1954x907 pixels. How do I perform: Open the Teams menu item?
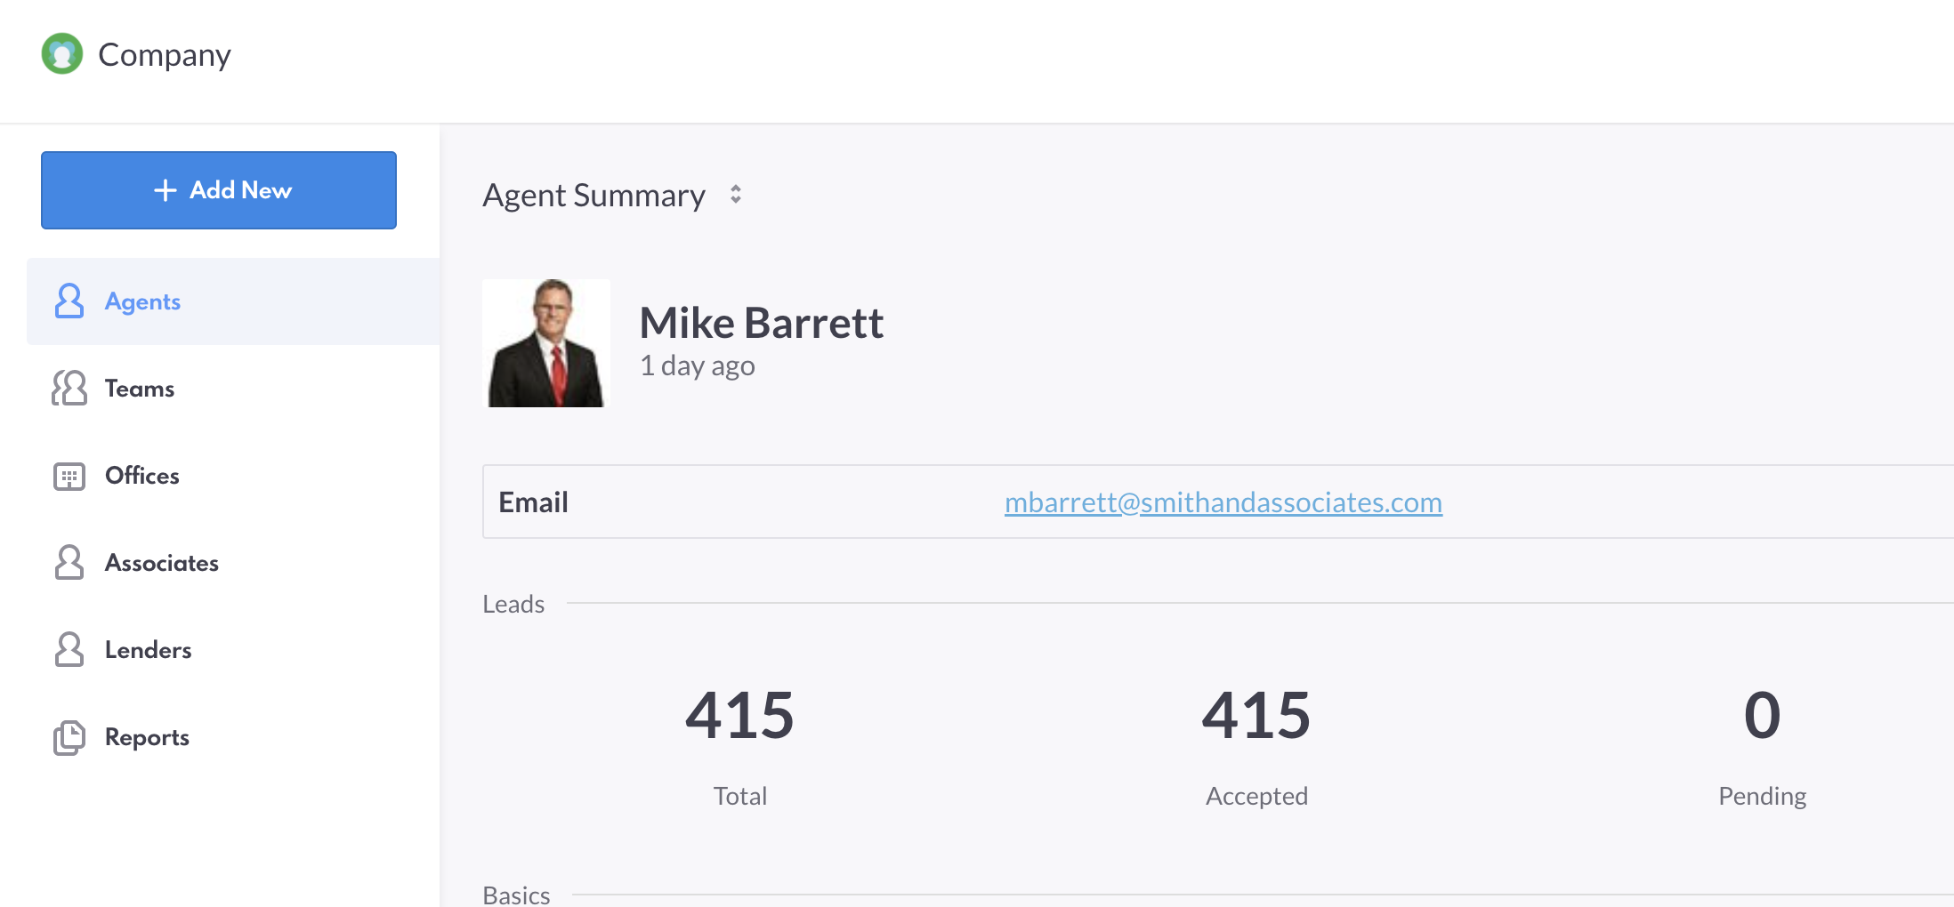click(x=140, y=389)
